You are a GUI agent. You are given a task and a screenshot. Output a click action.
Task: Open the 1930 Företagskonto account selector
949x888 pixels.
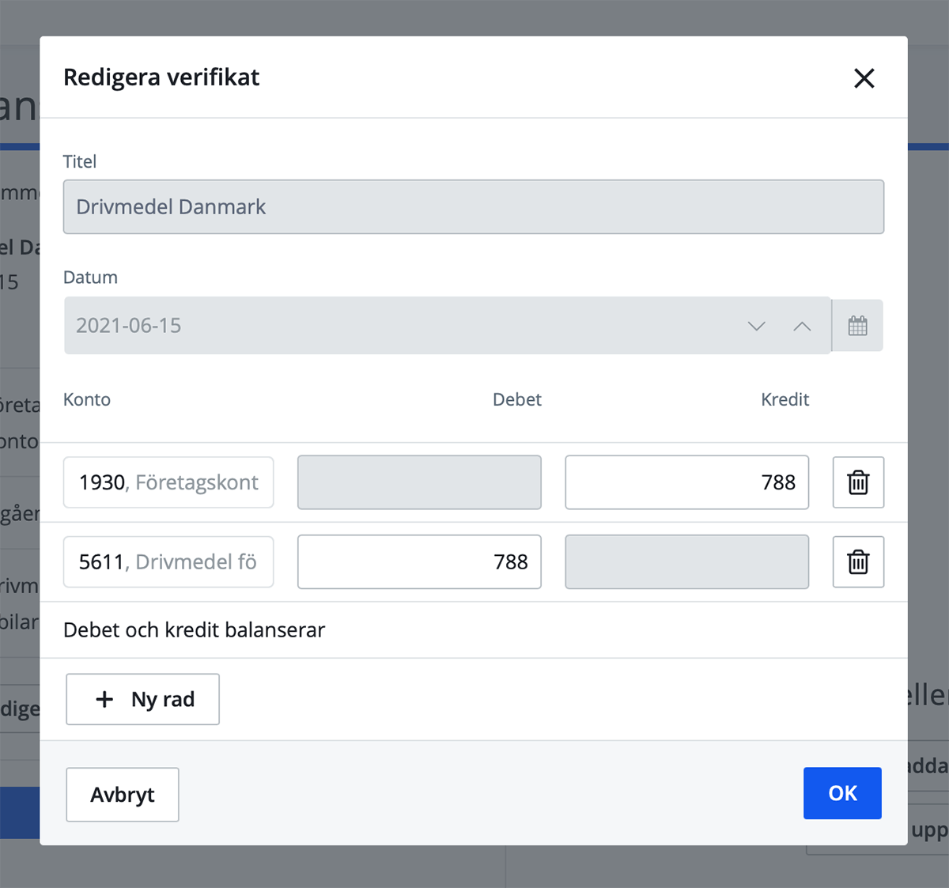click(168, 482)
